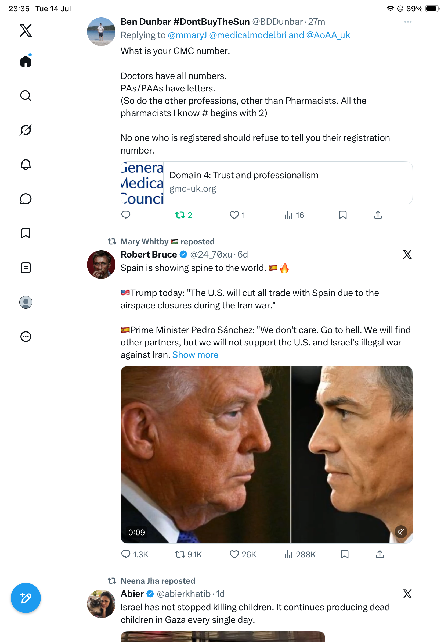Open the gmc-uk.org Domain 4 link card

266,183
